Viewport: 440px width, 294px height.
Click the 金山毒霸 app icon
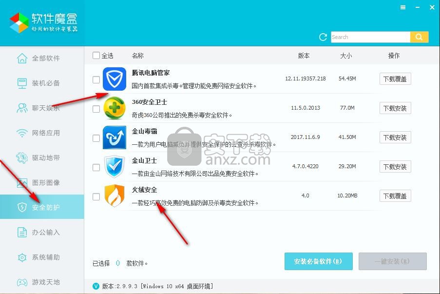(x=115, y=137)
